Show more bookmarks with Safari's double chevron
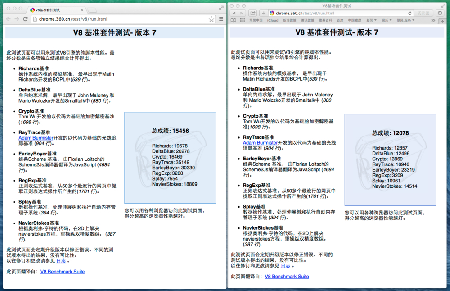 point(433,20)
